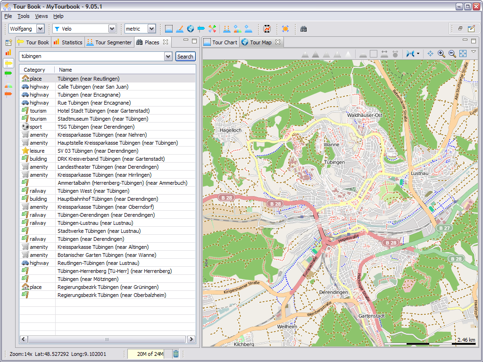Expand the search history dropdown arrow
The image size is (483, 362).
coord(168,57)
